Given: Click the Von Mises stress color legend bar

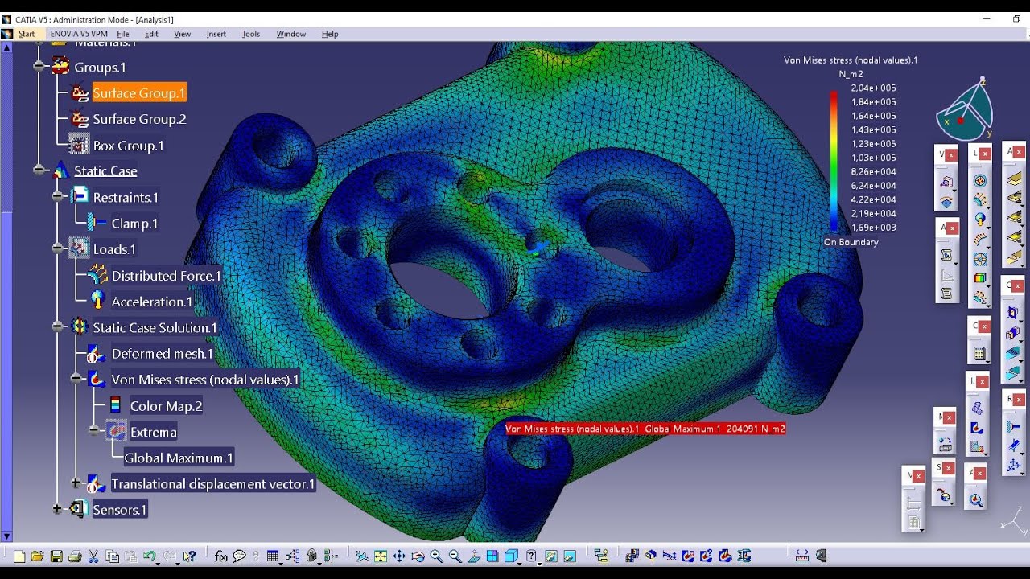Looking at the screenshot, I should tap(834, 161).
